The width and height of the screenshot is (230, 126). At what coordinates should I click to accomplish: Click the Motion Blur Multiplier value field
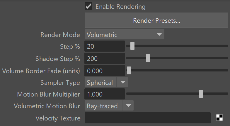tap(105, 94)
